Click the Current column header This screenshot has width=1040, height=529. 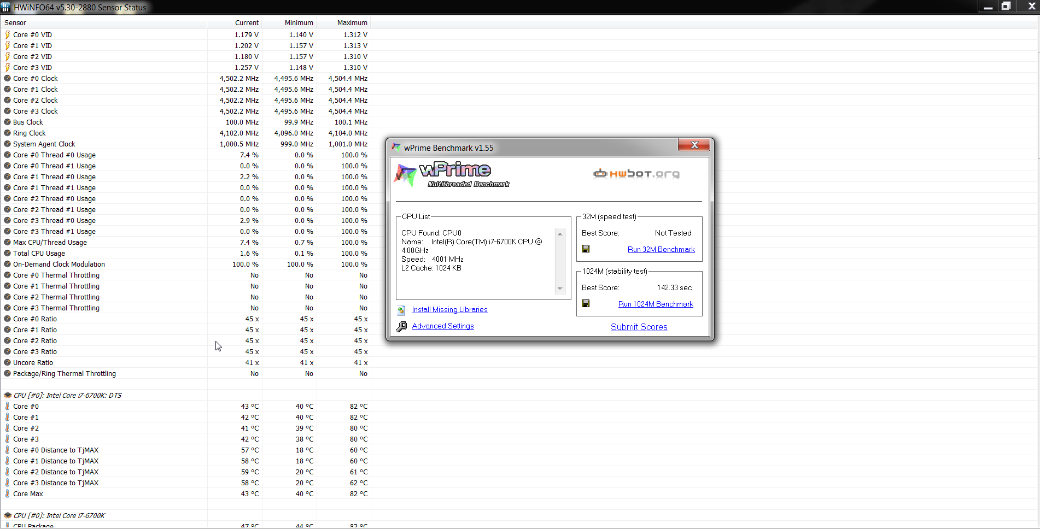pyautogui.click(x=235, y=22)
